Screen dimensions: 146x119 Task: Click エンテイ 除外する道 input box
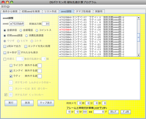pos(40,71)
